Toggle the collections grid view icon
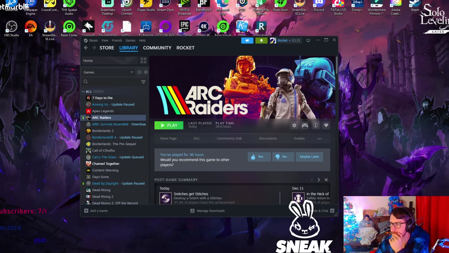The image size is (449, 253). coord(143,61)
